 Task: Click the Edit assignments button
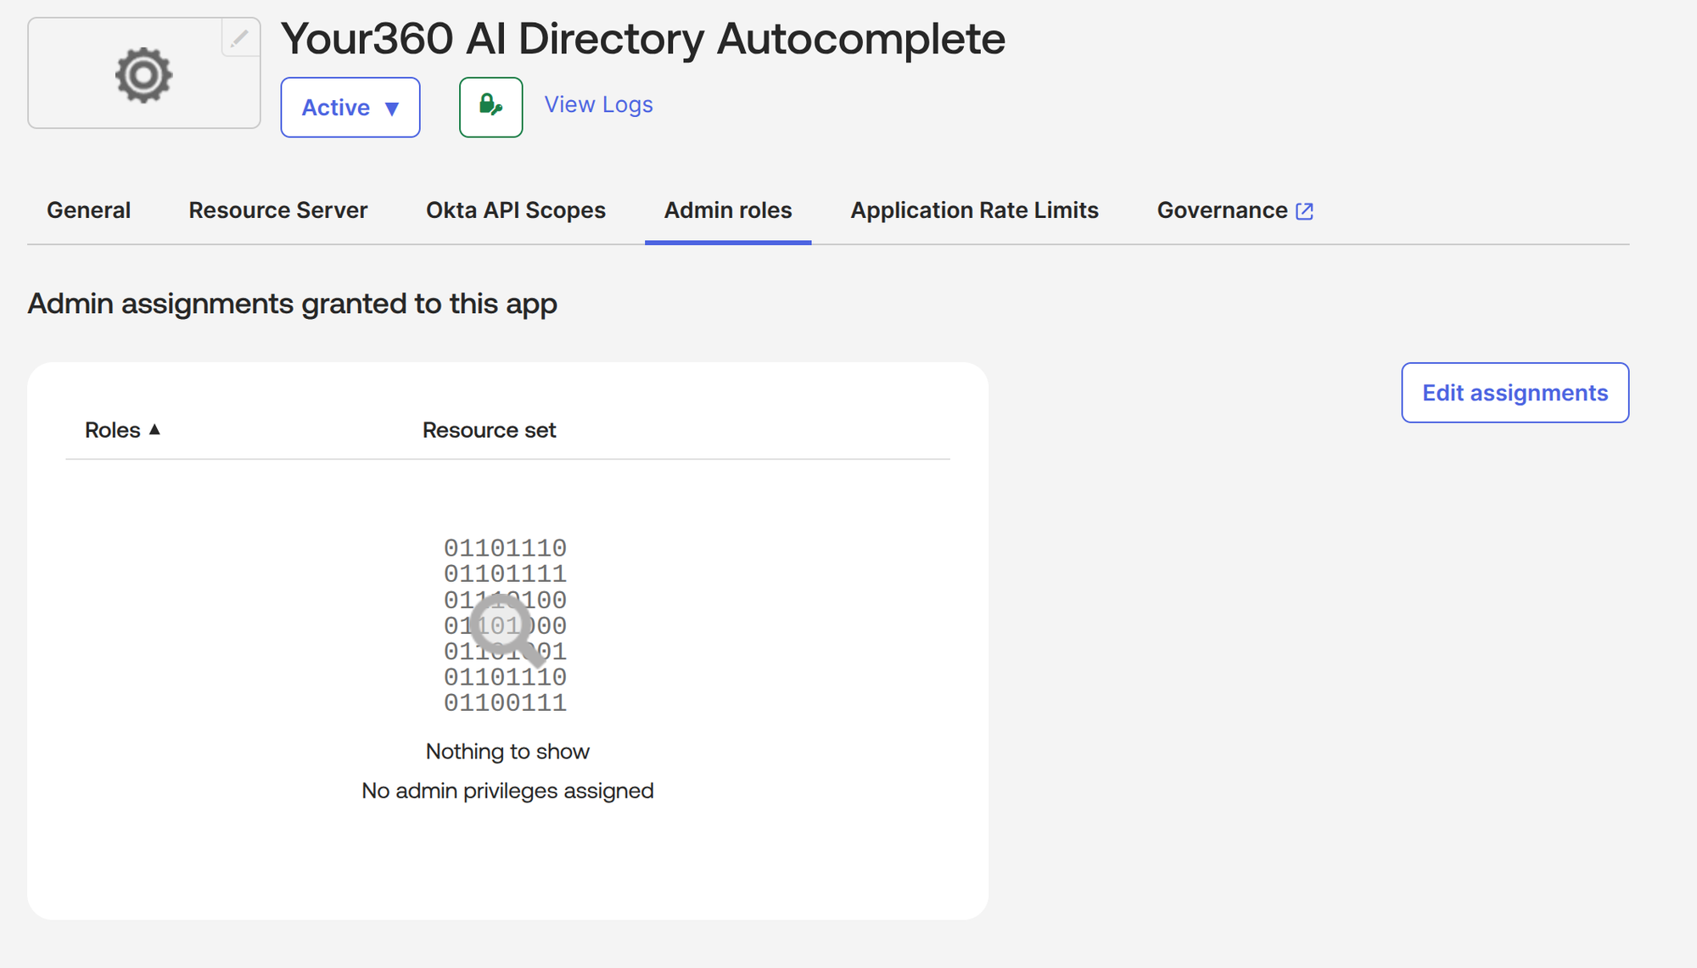coord(1515,393)
